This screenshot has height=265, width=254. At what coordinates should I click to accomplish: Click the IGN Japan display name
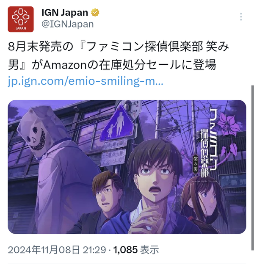[65, 13]
